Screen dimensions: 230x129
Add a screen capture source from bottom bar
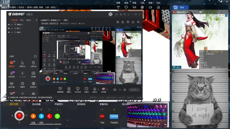click(x=60, y=90)
